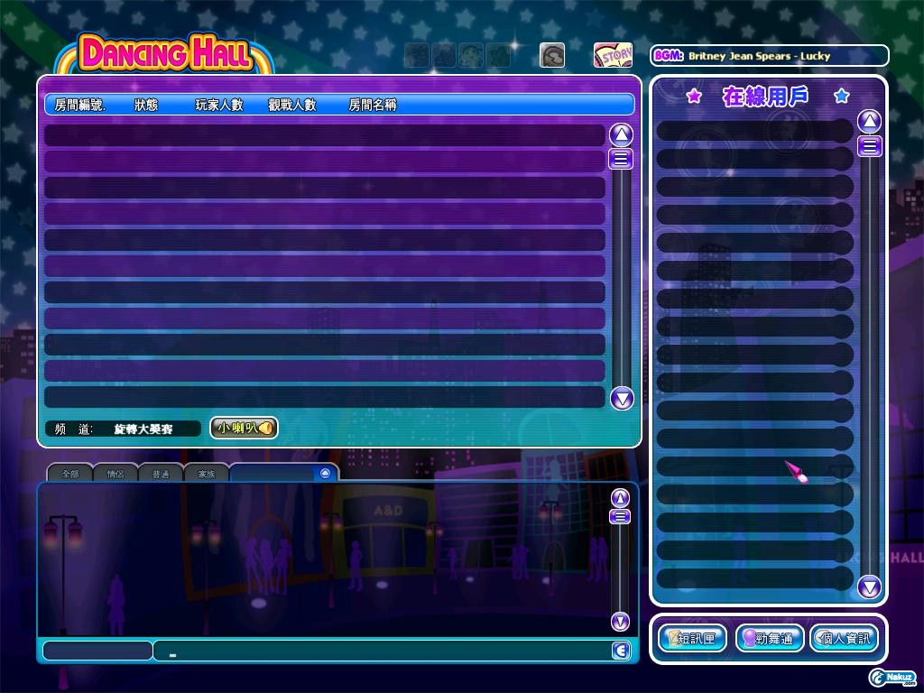Click the 在線用戶 panel title
Image resolution: width=924 pixels, height=693 pixels.
pyautogui.click(x=765, y=96)
